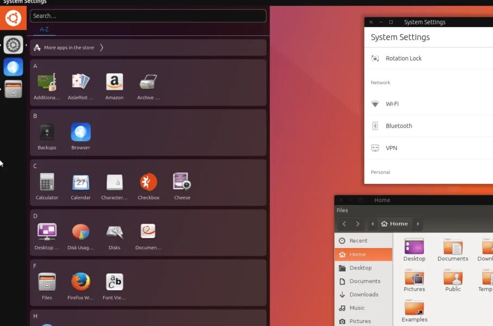
Task: Open the Browser app in the B section
Action: (80, 136)
